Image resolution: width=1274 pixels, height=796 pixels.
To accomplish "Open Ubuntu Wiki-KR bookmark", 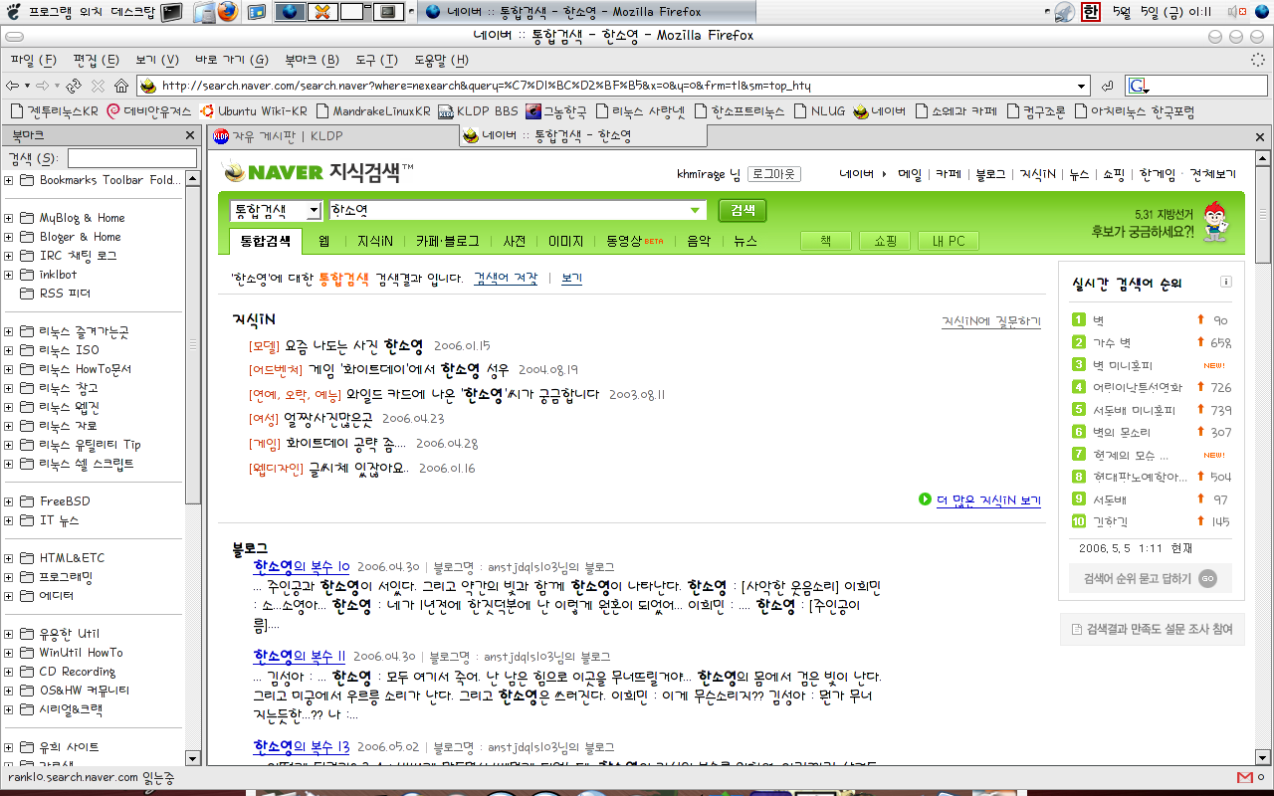I will pos(254,111).
